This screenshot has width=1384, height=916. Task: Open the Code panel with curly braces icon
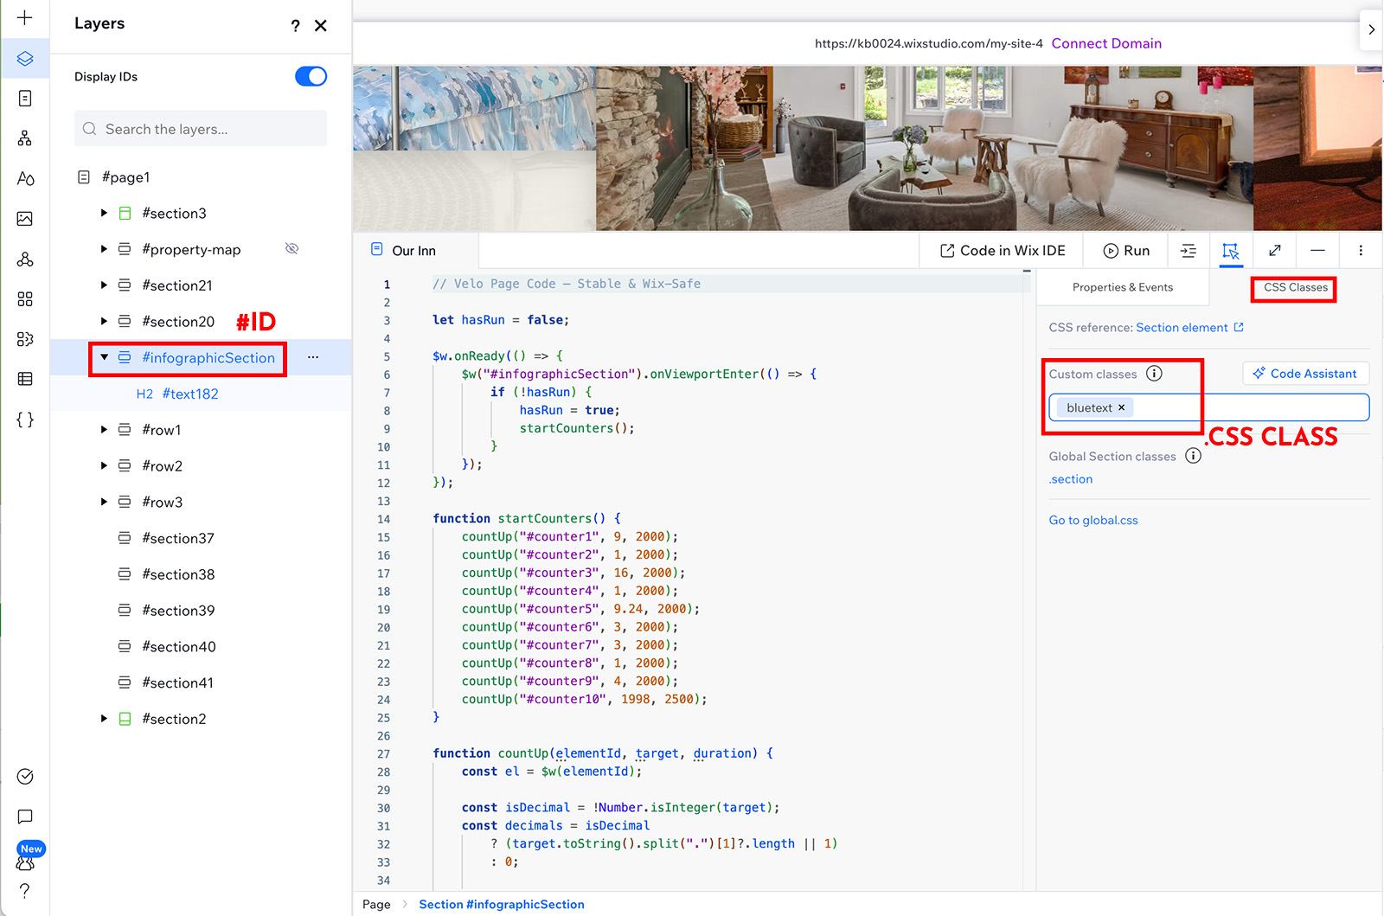click(25, 420)
